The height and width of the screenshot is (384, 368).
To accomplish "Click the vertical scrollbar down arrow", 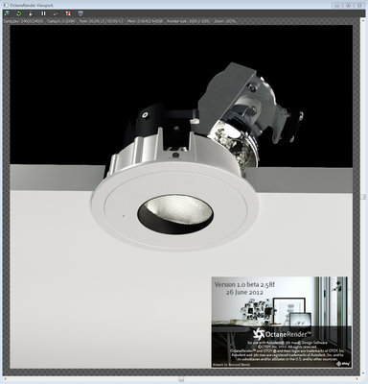I will tap(362, 373).
